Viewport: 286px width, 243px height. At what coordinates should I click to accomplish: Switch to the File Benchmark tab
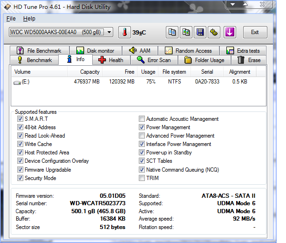40,50
